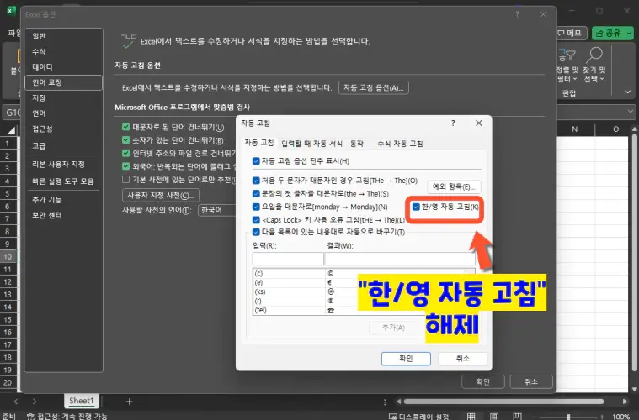Enable 기본 사전에 있는 단어로만 추천 checkbox
The height and width of the screenshot is (420, 639).
pyautogui.click(x=126, y=179)
